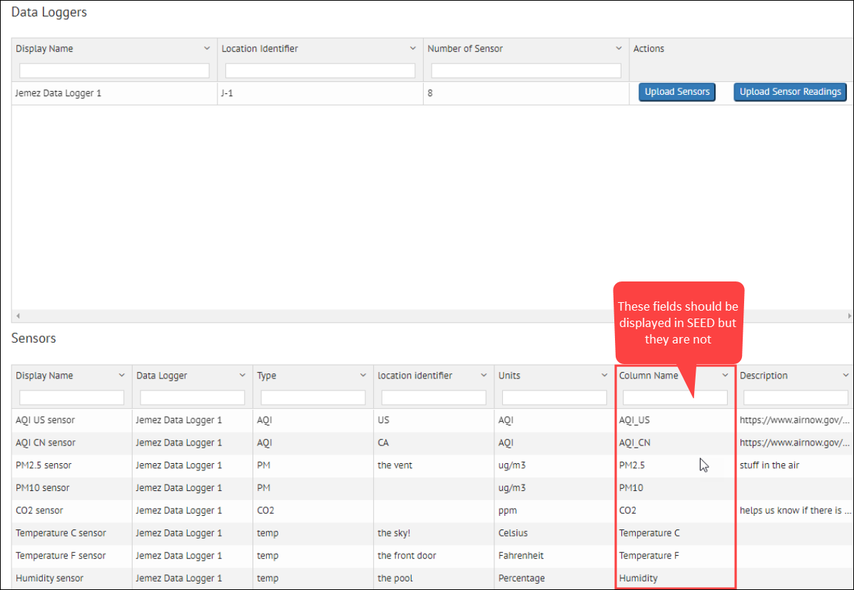The width and height of the screenshot is (854, 590).
Task: Expand the Description column header menu
Action: [847, 376]
